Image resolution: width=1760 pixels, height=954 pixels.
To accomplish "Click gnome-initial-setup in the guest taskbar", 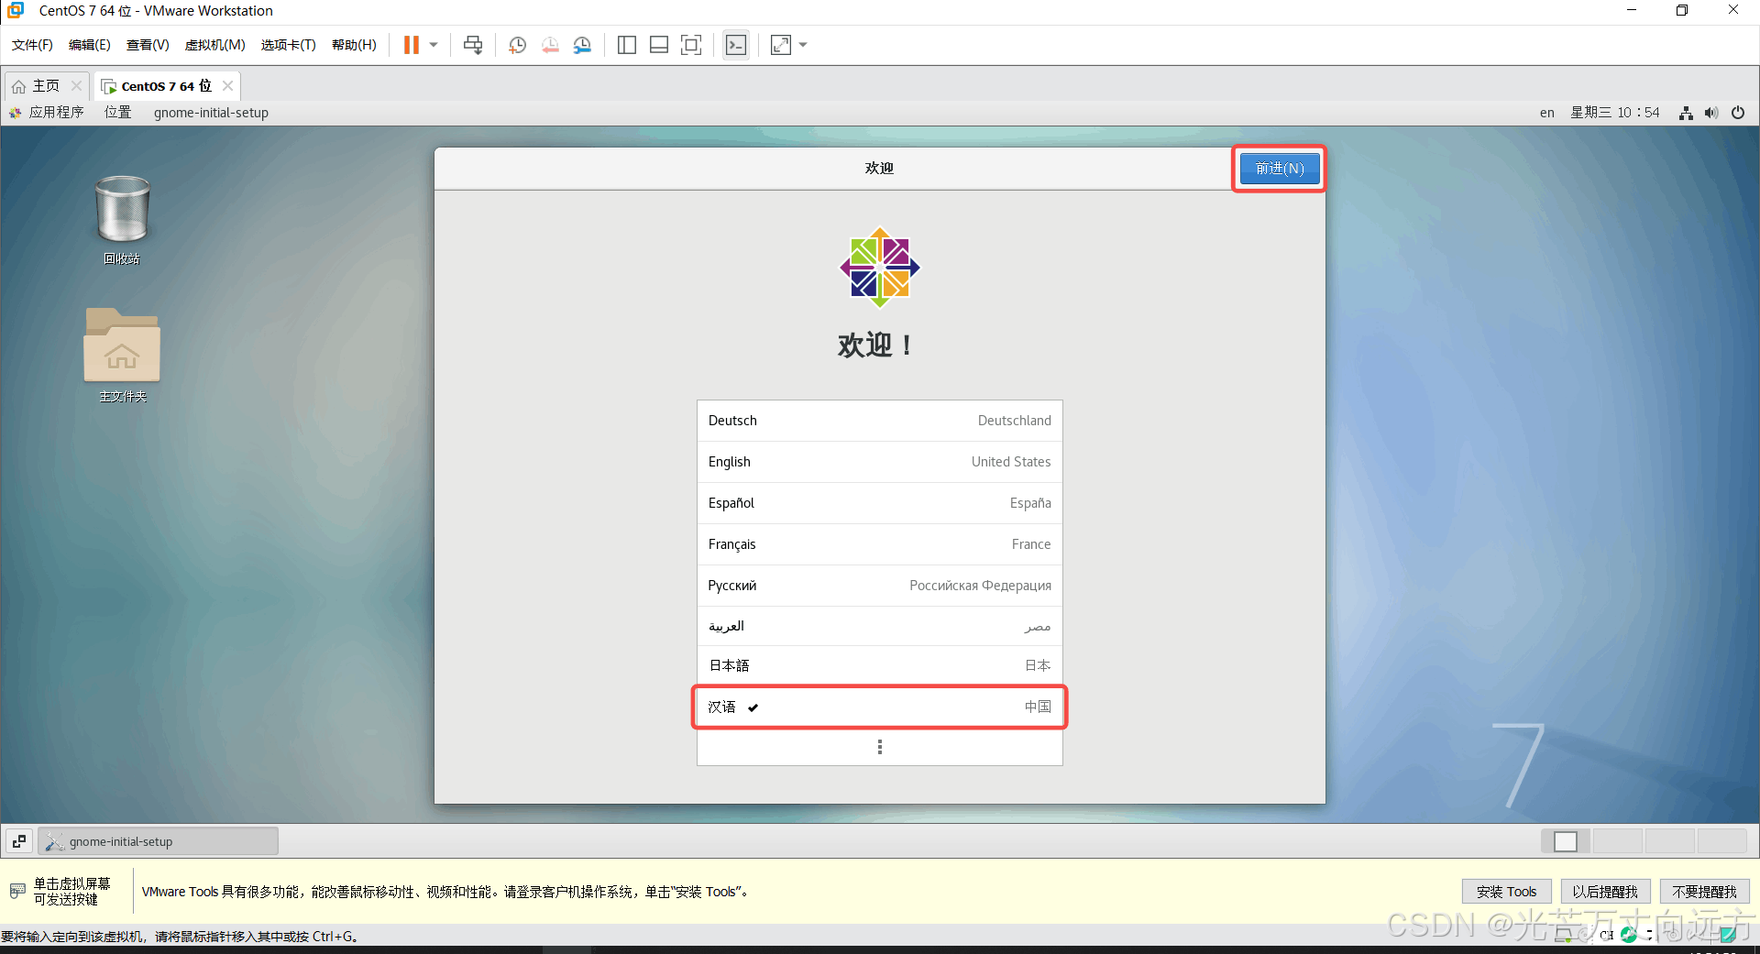I will pyautogui.click(x=158, y=841).
